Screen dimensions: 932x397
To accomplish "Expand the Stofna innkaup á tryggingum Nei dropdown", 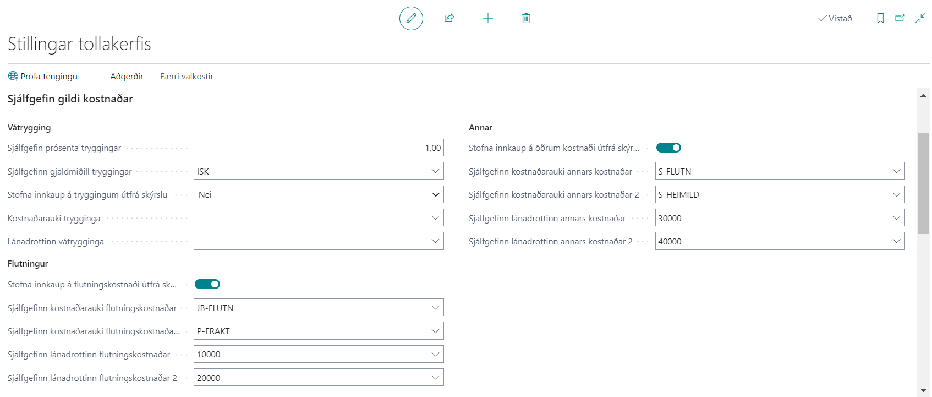I will 435,195.
